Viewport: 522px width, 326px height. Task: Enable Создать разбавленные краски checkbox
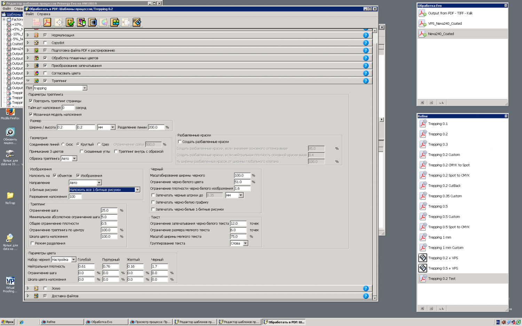180,142
